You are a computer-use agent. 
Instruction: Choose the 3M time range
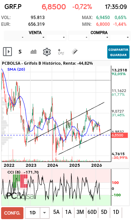click(x=80, y=212)
